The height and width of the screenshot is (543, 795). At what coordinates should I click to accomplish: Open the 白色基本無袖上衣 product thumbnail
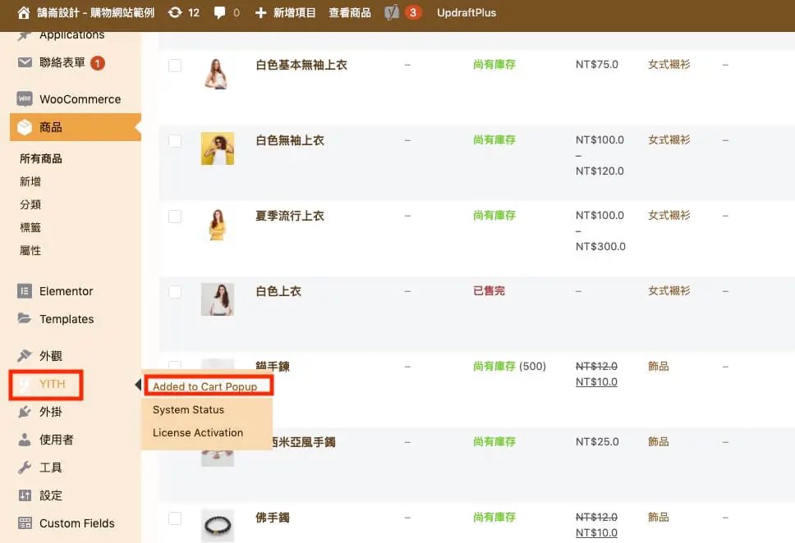tap(218, 74)
